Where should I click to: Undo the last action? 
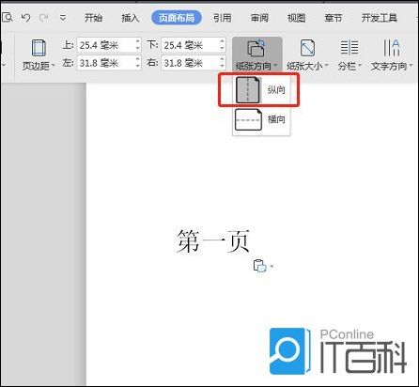(x=25, y=18)
